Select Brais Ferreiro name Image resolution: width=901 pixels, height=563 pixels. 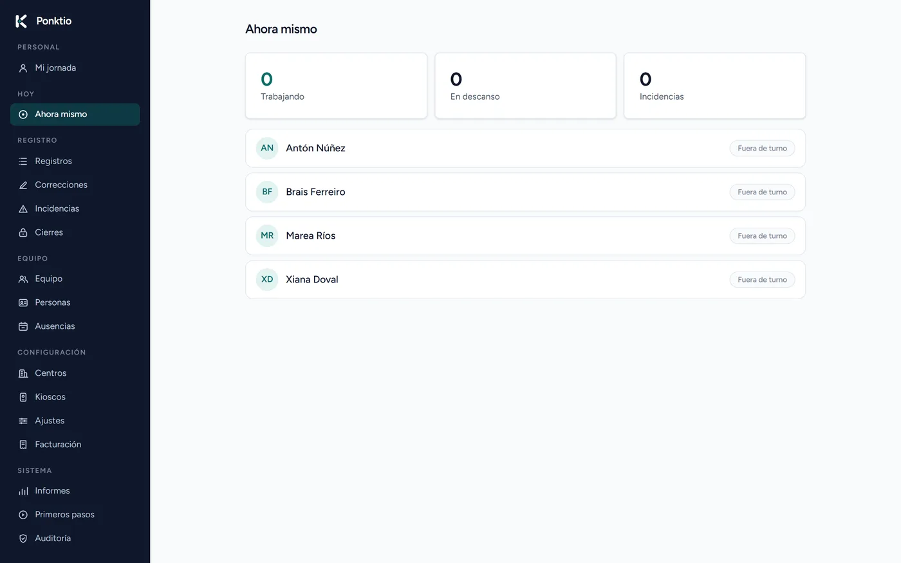pyautogui.click(x=315, y=192)
